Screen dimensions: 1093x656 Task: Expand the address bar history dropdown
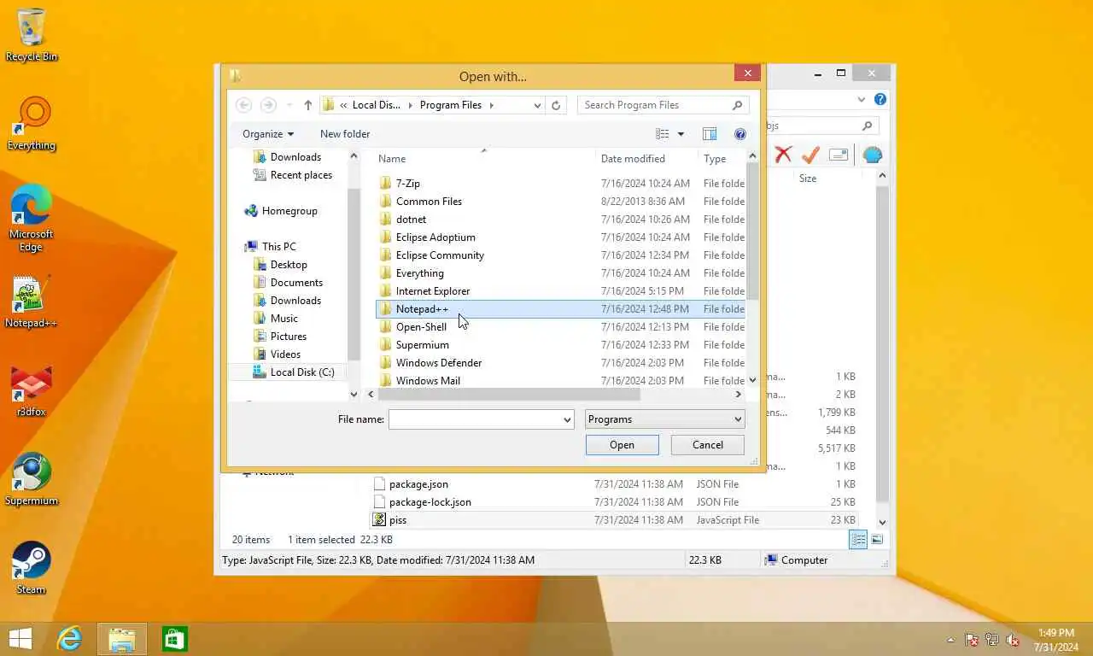coord(537,105)
